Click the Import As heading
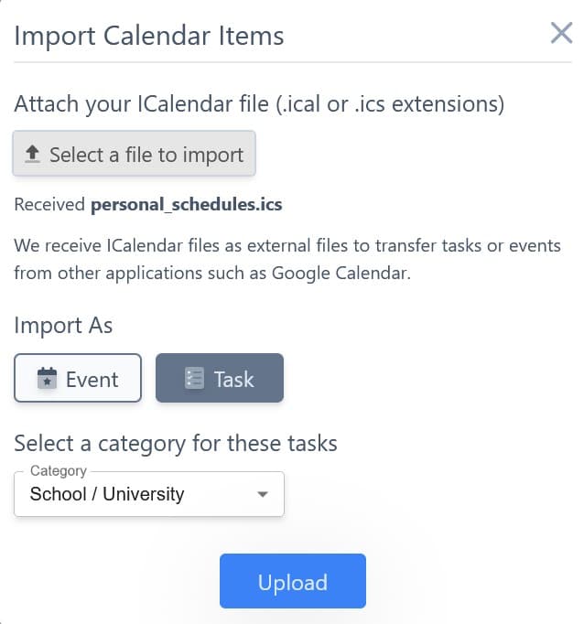The width and height of the screenshot is (584, 624). (x=63, y=326)
